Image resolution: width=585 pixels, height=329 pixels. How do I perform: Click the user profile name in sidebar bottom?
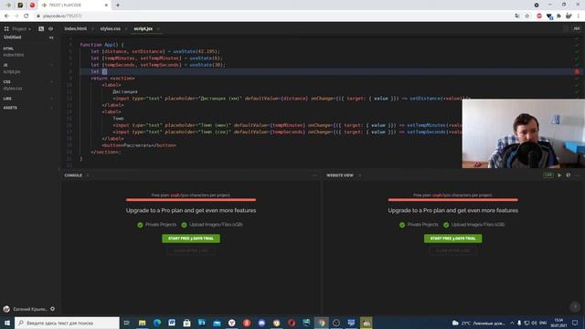(29, 309)
